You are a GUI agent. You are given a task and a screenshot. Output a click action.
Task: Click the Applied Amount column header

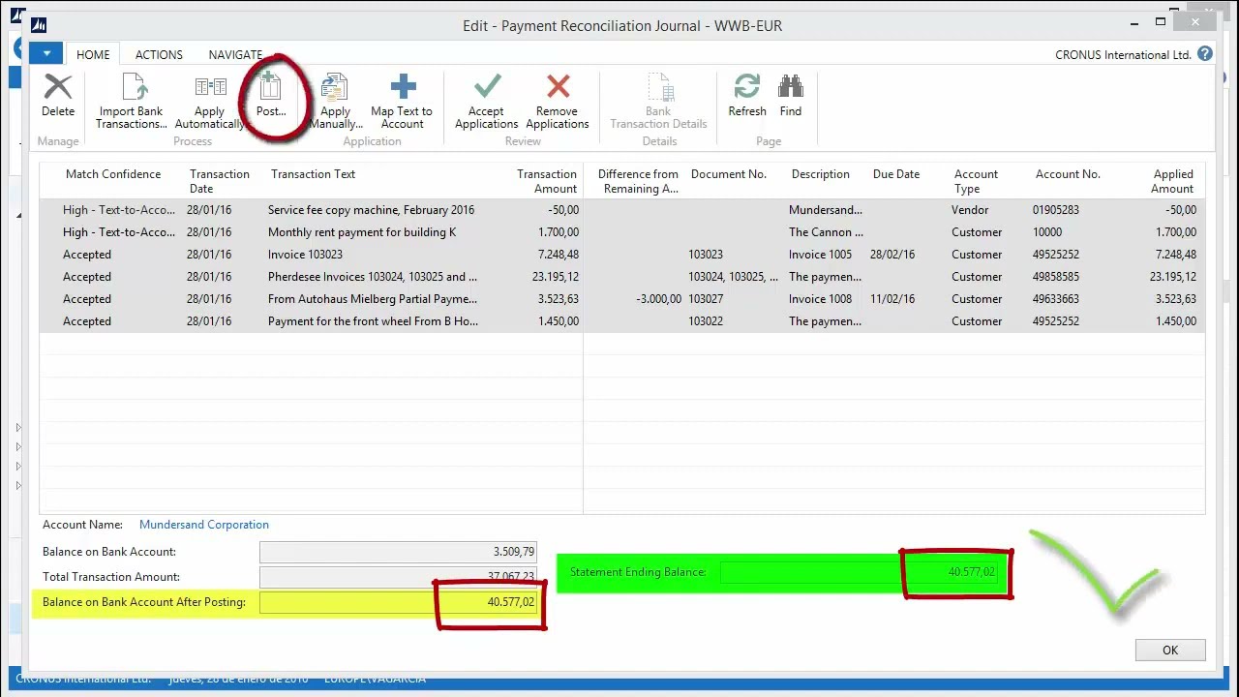(x=1172, y=181)
